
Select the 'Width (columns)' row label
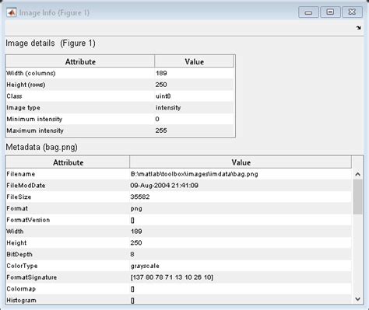tap(31, 73)
